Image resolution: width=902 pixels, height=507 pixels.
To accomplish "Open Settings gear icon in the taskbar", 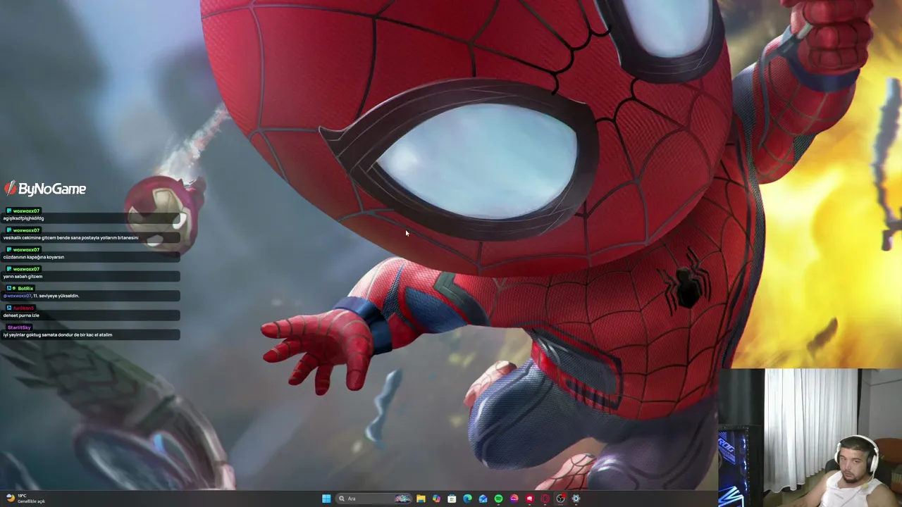I will [576, 499].
